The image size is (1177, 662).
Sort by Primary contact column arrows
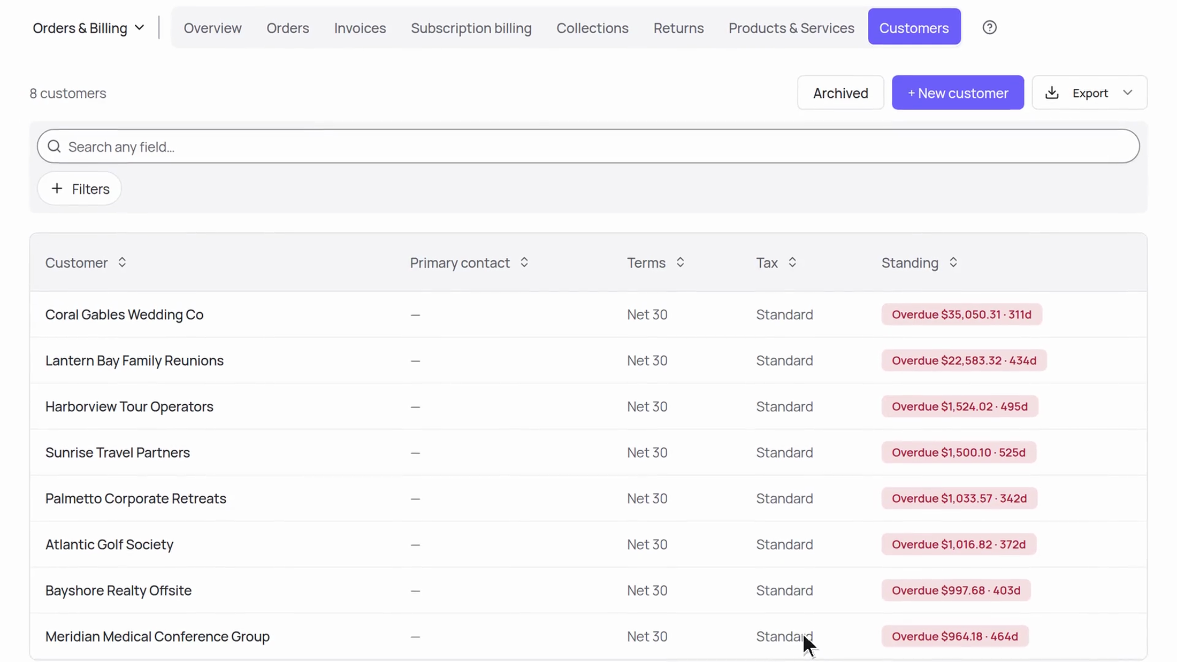pos(524,262)
